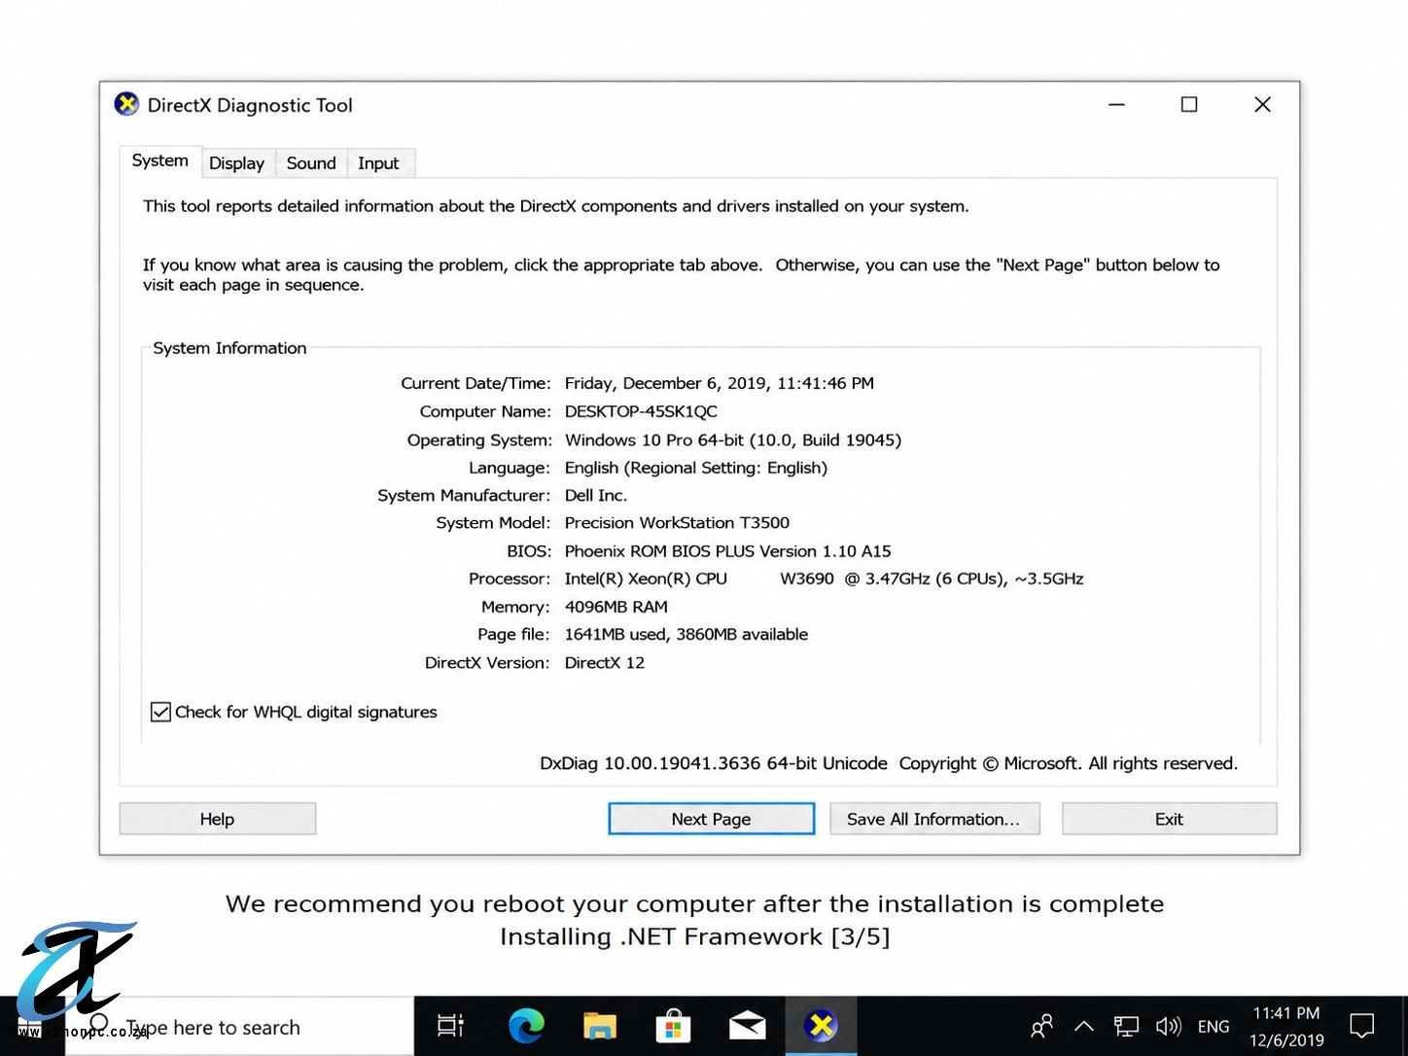Image resolution: width=1408 pixels, height=1056 pixels.
Task: Click the Windows 10 Pro operating system value
Action: click(x=733, y=440)
